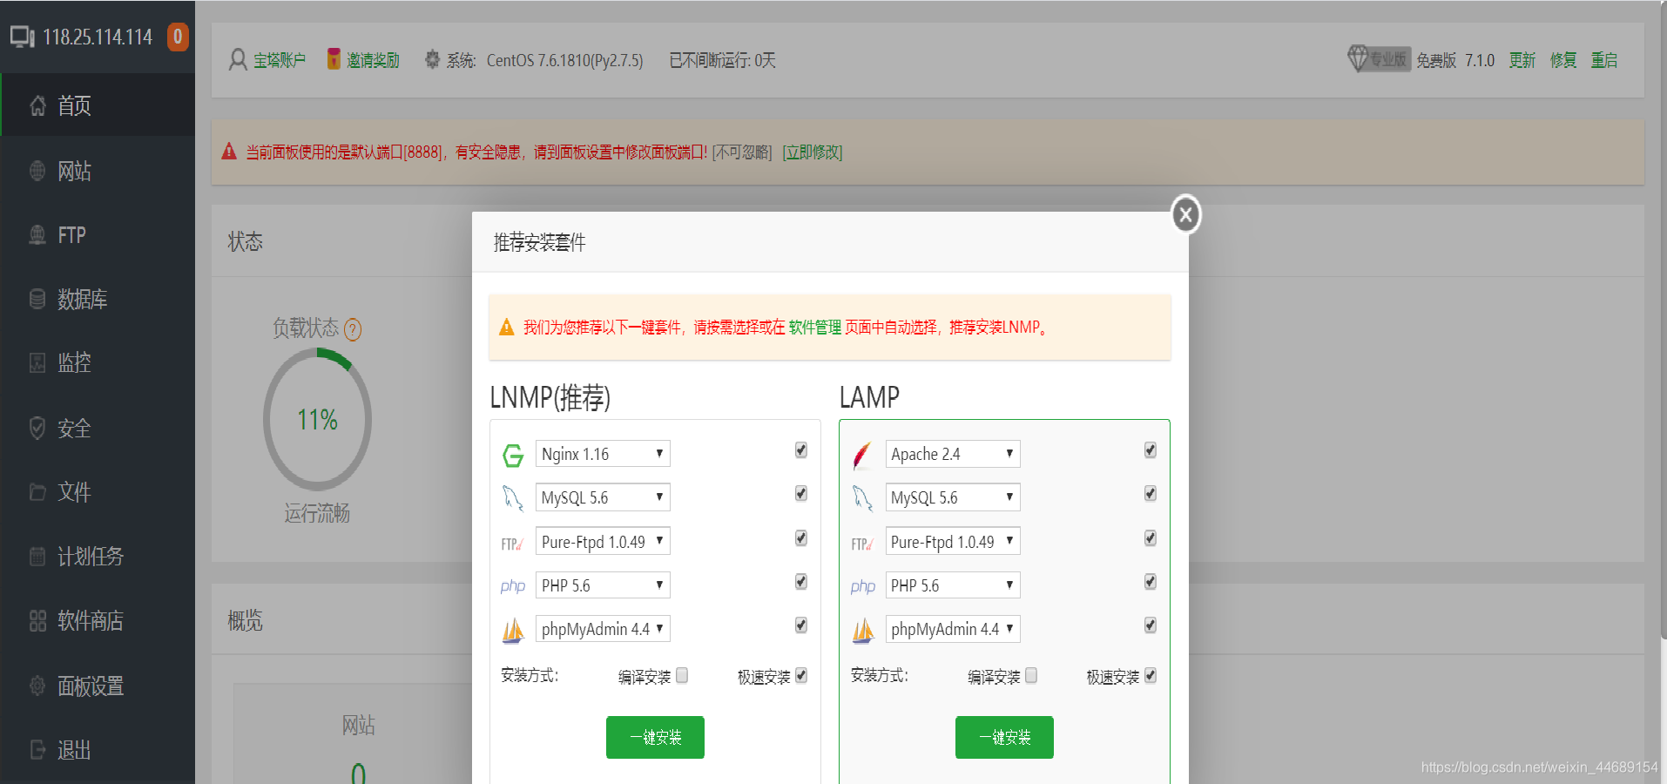The image size is (1667, 784).
Task: Click the 退出 logout icon in sidebar
Action: tap(37, 749)
